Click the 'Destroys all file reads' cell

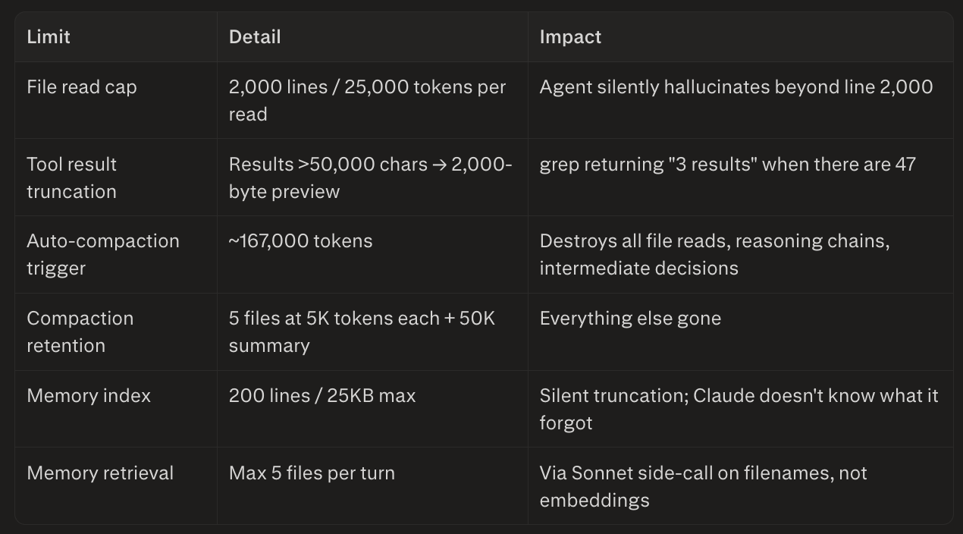(x=740, y=255)
